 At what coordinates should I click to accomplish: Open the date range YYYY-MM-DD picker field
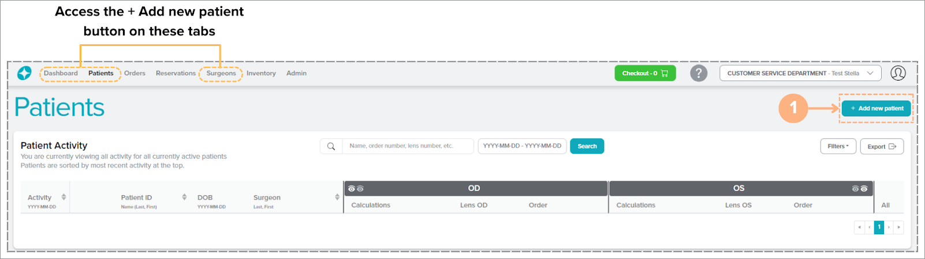pos(522,146)
